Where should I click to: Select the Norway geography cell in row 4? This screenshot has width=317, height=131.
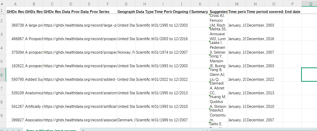click(x=126, y=52)
